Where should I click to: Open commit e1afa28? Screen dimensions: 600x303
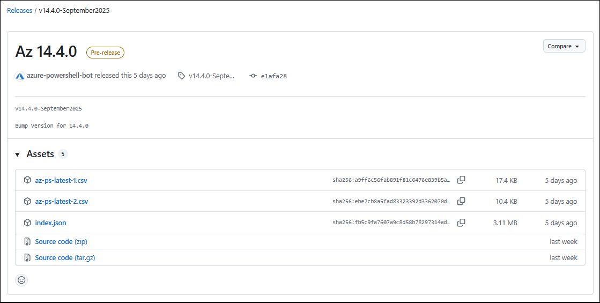click(273, 76)
